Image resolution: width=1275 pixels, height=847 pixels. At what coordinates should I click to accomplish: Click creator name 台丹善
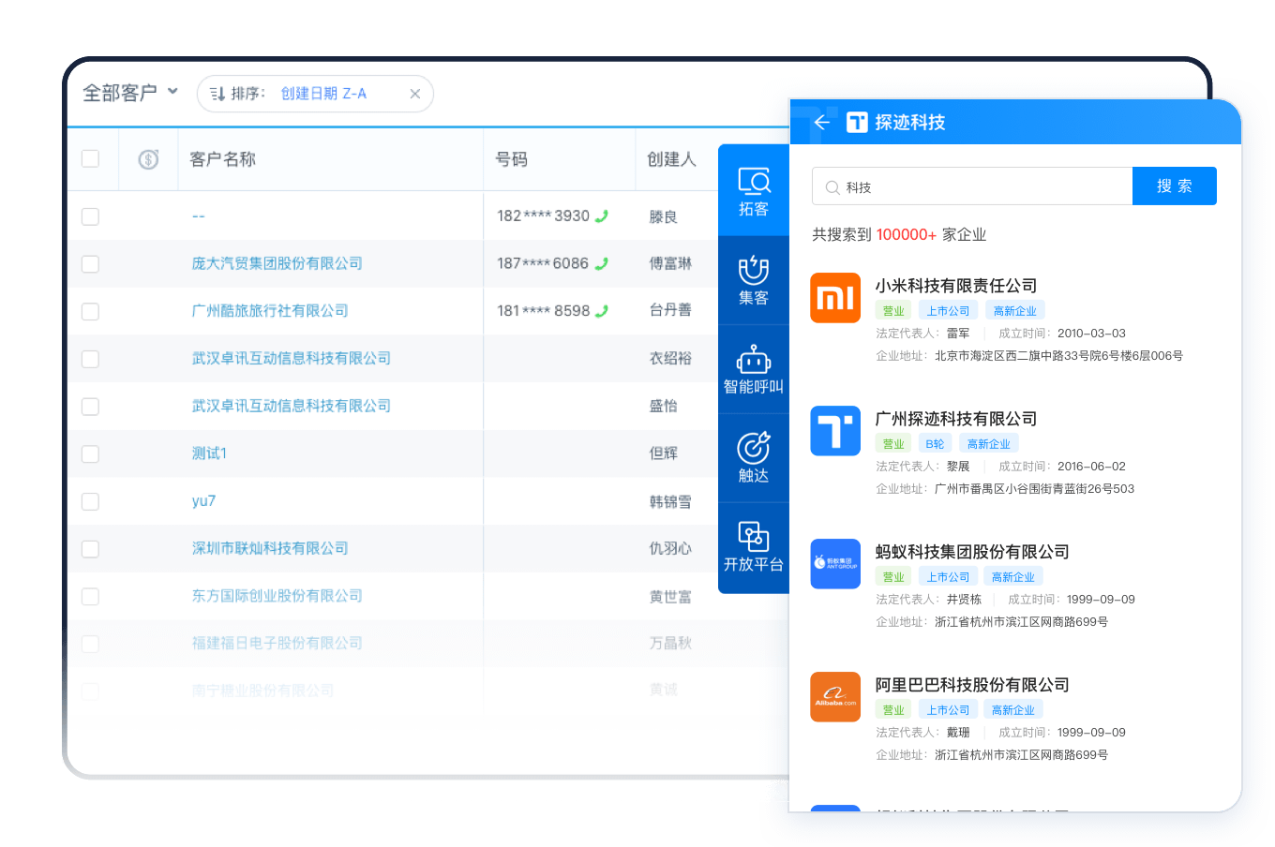(670, 310)
